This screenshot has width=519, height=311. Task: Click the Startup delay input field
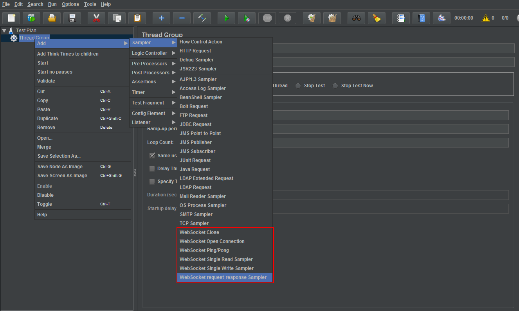pyautogui.click(x=391, y=209)
